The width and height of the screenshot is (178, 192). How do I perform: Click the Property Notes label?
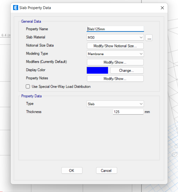tap(37, 78)
